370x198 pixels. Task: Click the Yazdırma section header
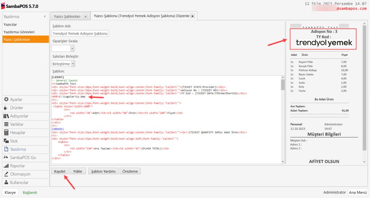(x=11, y=17)
